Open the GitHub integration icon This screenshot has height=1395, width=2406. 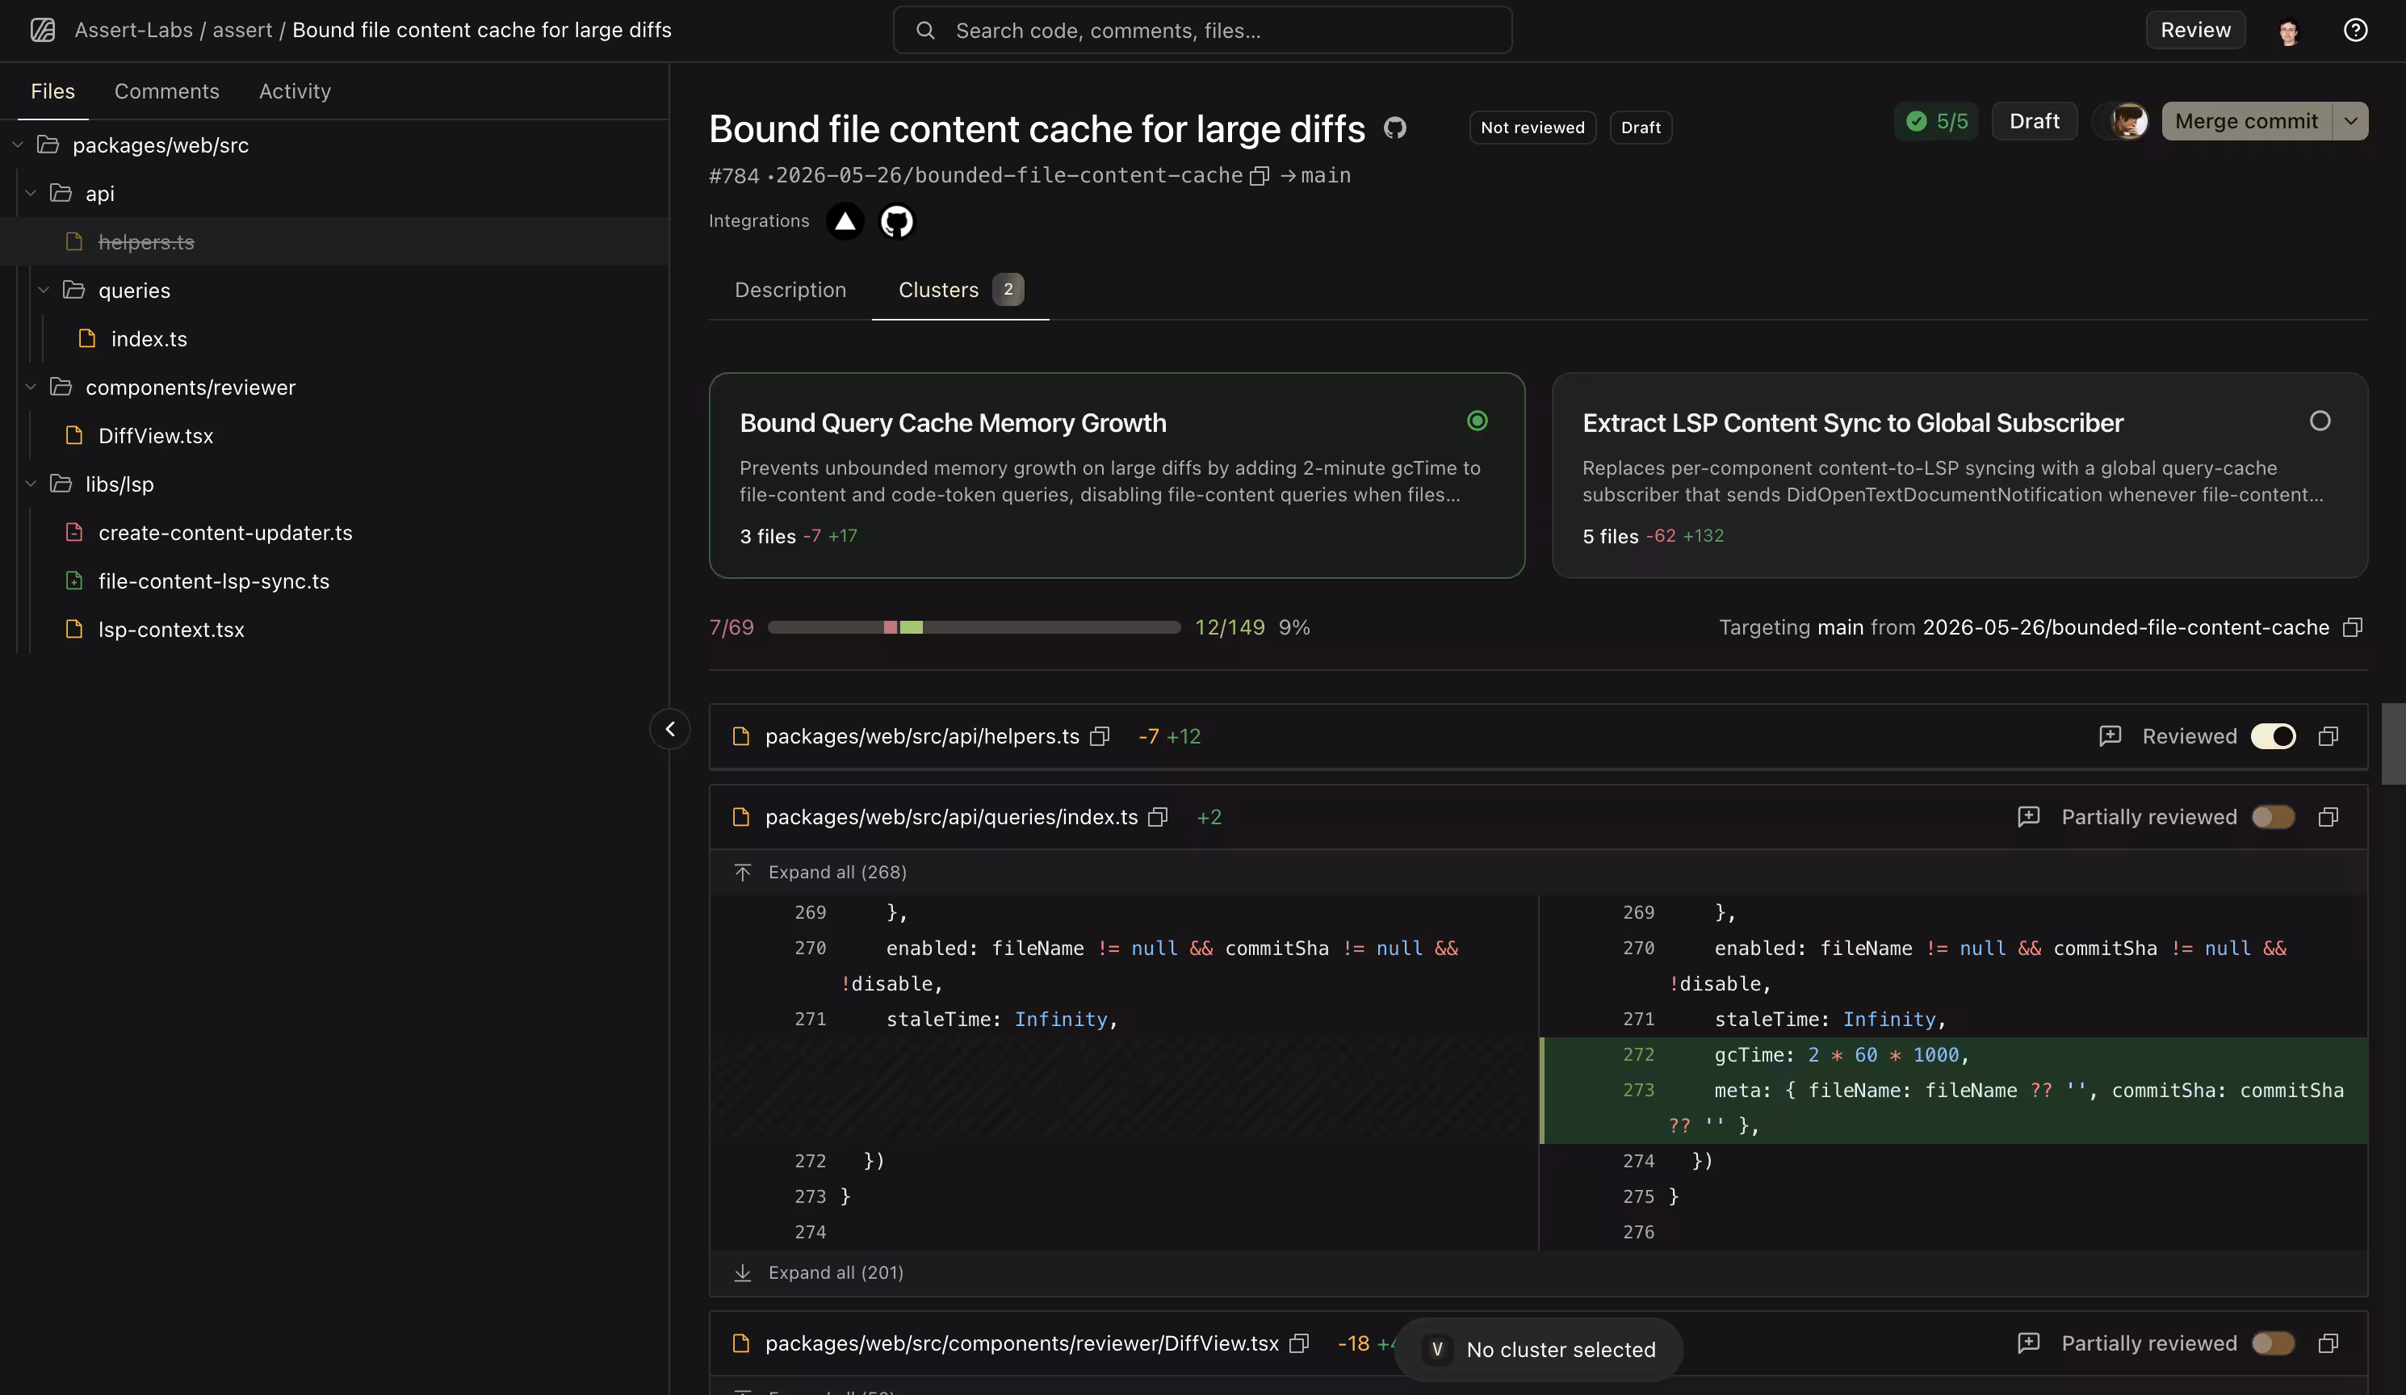895,220
